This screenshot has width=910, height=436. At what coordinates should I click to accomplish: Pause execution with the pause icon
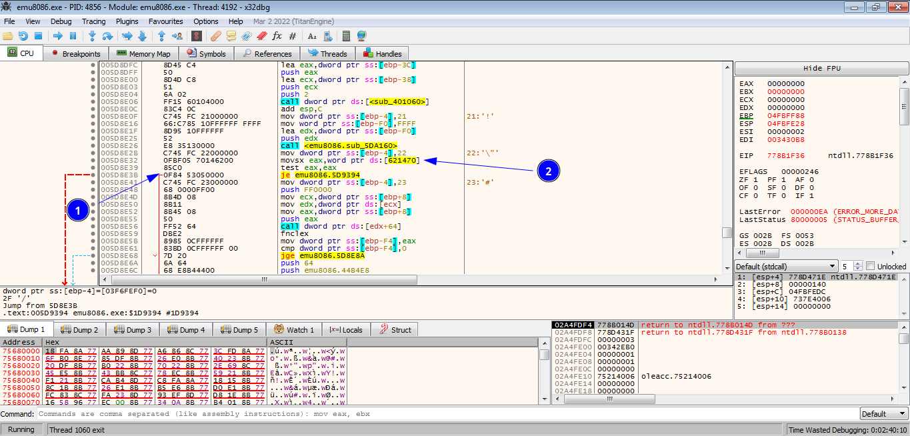tap(73, 36)
